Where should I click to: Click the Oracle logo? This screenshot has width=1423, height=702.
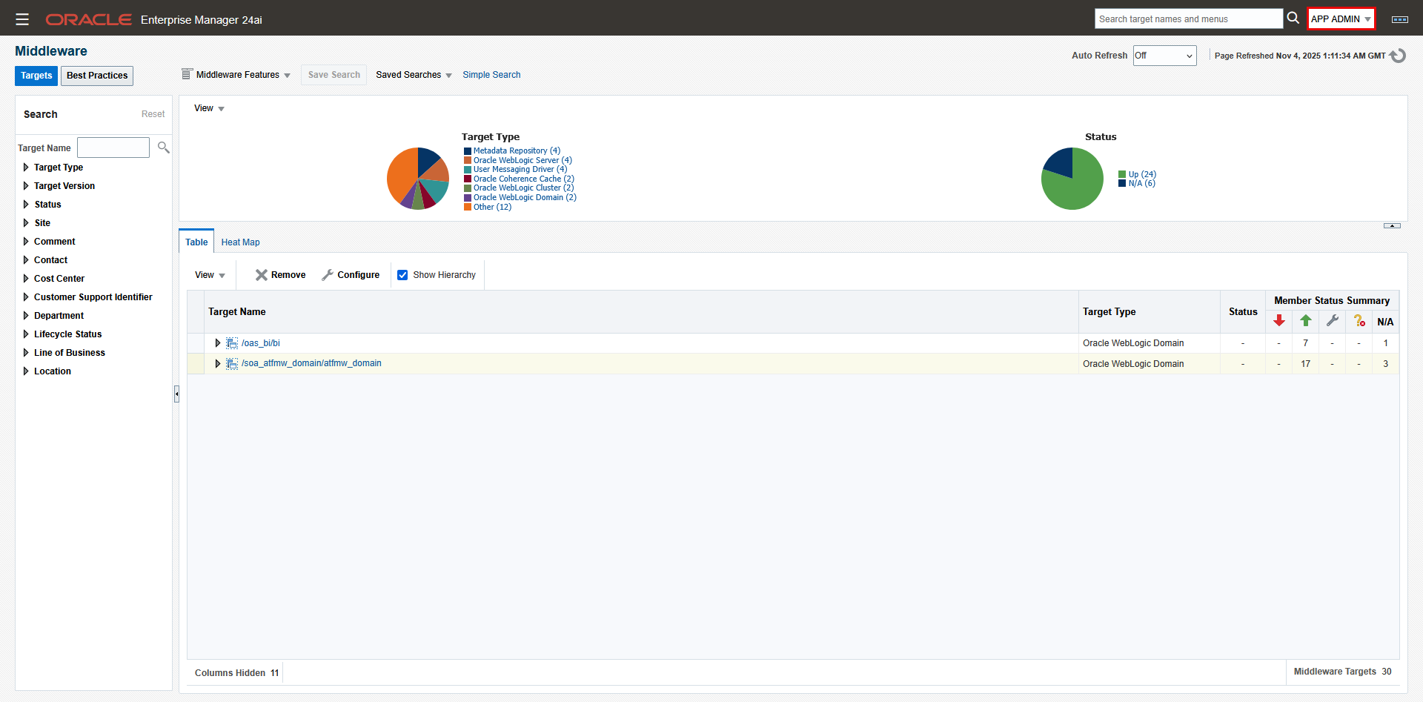tap(88, 19)
